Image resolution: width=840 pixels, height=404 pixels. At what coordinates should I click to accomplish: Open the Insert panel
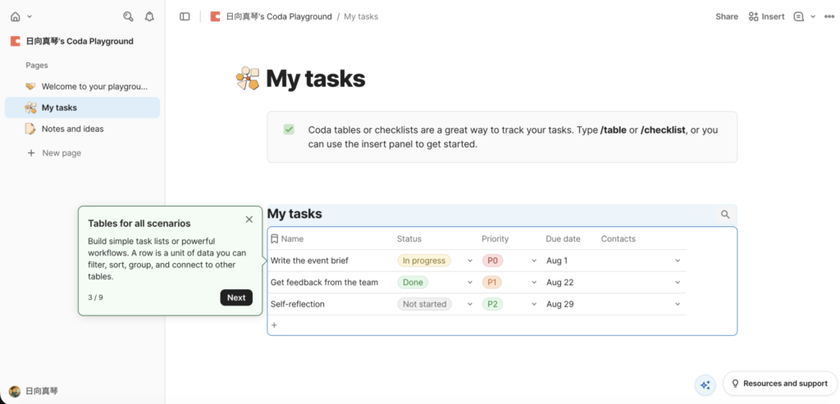[766, 16]
